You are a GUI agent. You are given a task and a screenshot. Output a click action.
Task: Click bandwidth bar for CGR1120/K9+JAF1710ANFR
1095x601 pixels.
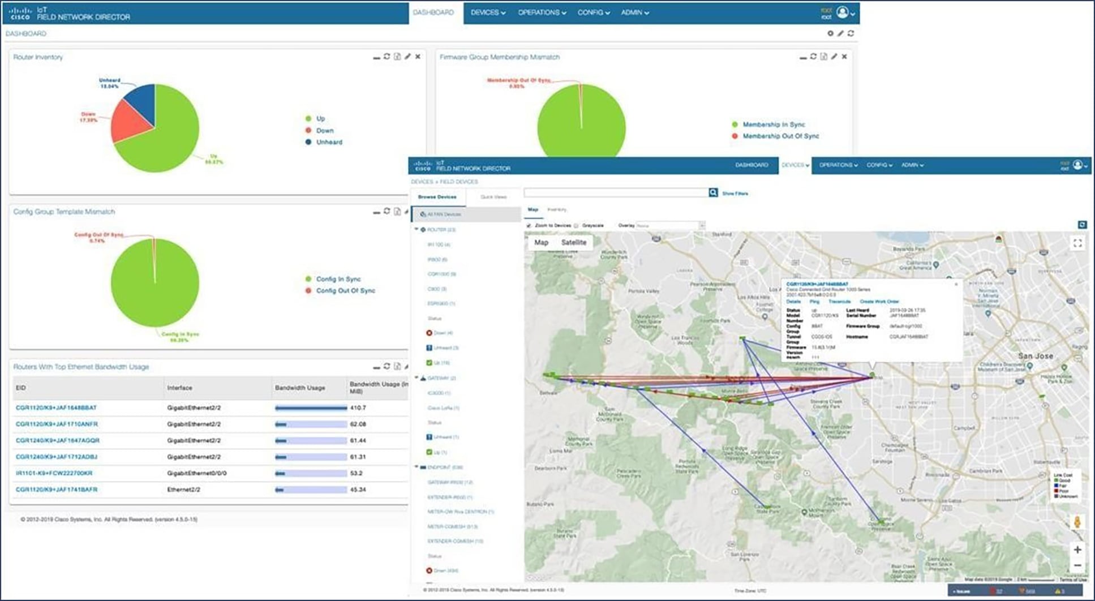pos(311,424)
